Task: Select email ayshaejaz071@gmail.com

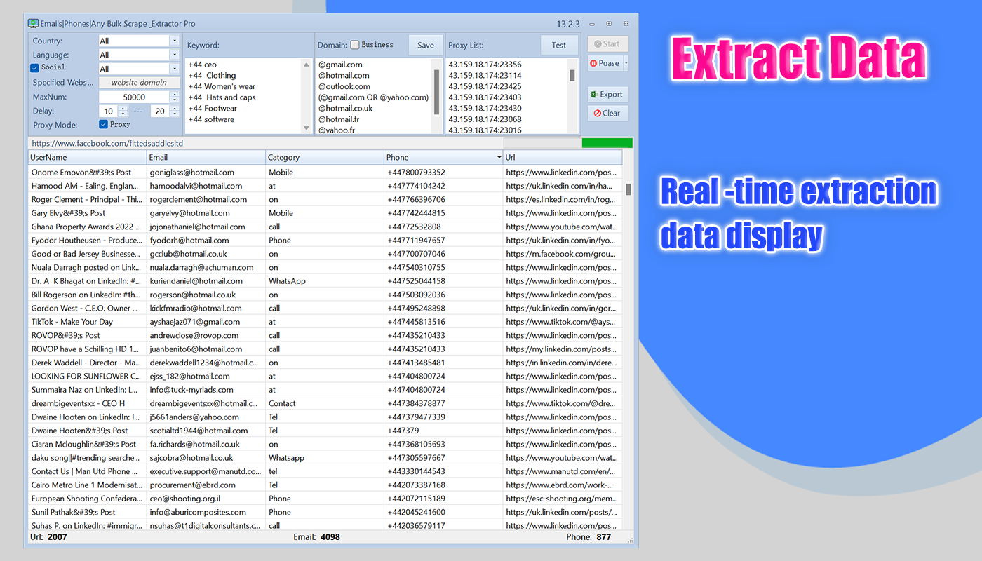Action: tap(194, 322)
